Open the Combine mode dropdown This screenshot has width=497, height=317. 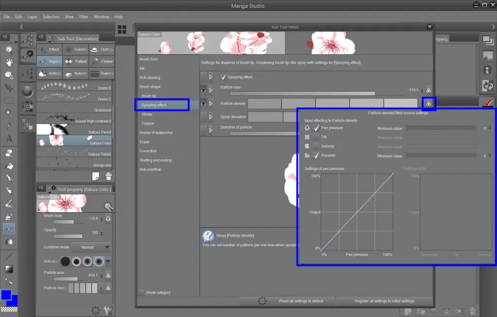[x=90, y=247]
